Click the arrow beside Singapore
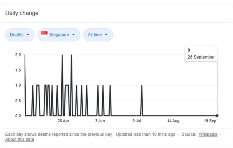233x148 pixels. point(74,35)
